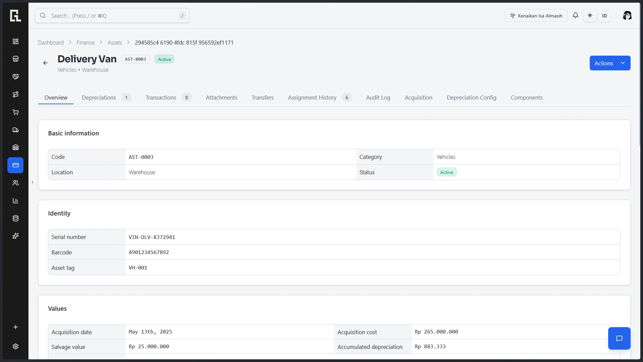This screenshot has height=362, width=643.
Task: Open the dashboard grid icon in sidebar
Action: [x=15, y=41]
